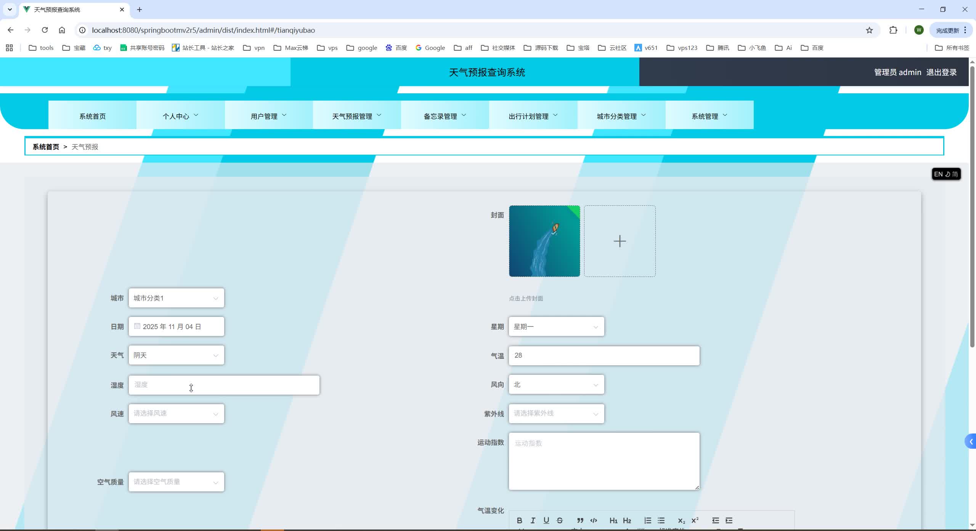976x531 pixels.
Task: Apply strikethrough formatting in the editor
Action: (x=559, y=520)
